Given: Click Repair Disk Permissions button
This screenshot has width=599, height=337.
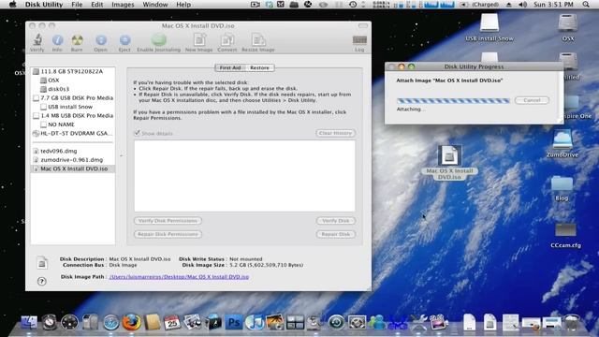Looking at the screenshot, I should [168, 234].
